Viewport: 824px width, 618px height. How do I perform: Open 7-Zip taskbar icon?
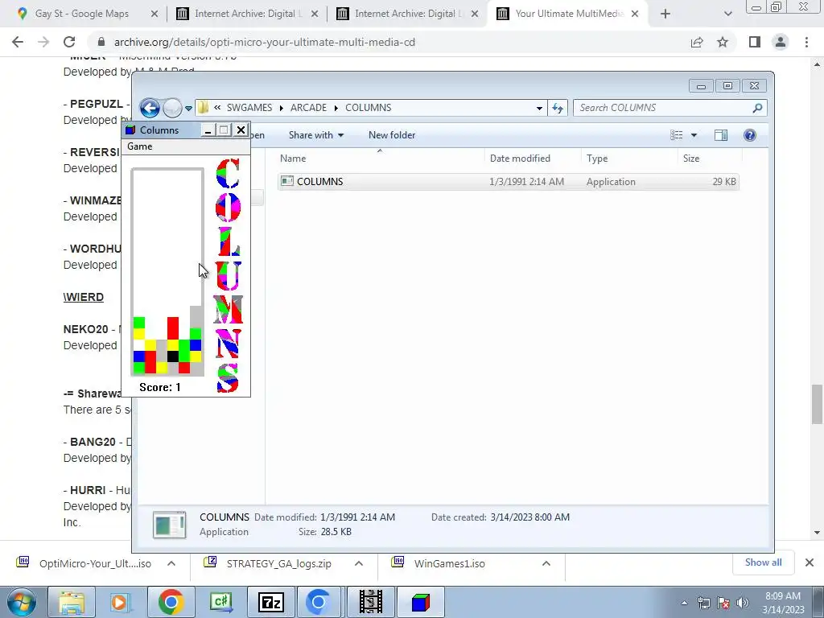point(271,602)
